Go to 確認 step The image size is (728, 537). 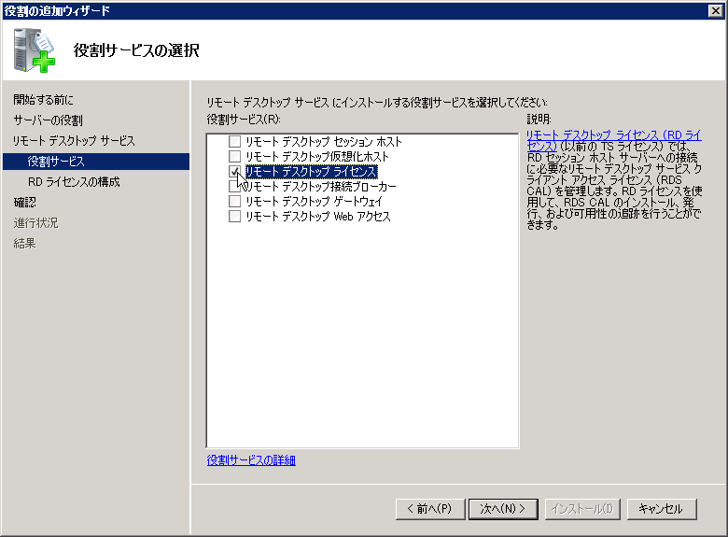coord(24,202)
